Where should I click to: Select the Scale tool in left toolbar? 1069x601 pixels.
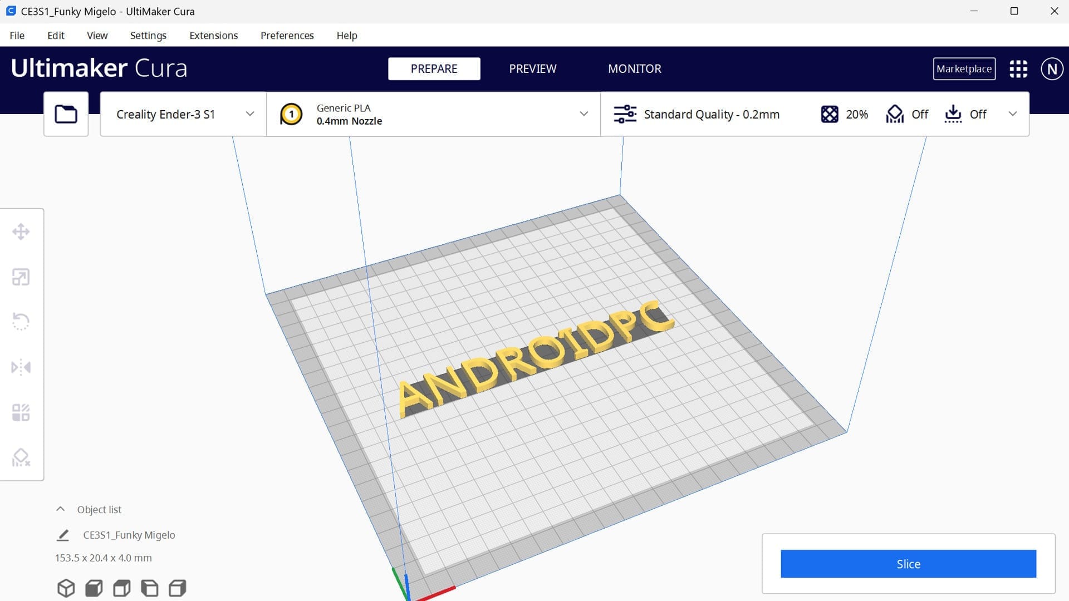click(x=21, y=277)
